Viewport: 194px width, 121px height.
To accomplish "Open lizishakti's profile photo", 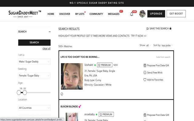I will pyautogui.click(x=72, y=76).
